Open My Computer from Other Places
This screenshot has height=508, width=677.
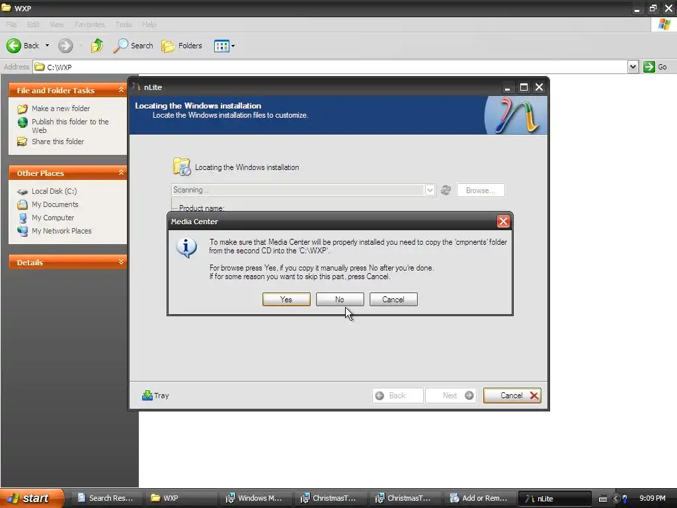tap(53, 218)
